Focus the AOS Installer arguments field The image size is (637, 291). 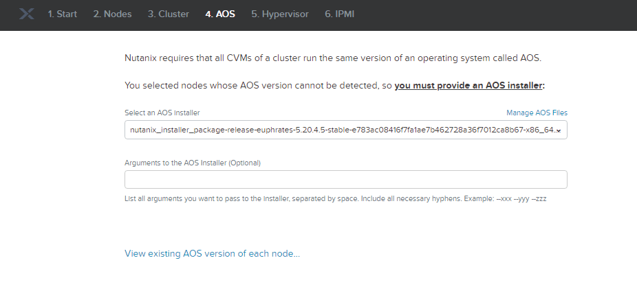click(345, 180)
